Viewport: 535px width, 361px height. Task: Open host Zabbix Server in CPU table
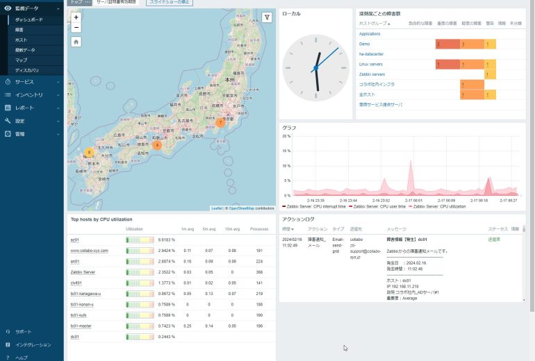coord(83,272)
